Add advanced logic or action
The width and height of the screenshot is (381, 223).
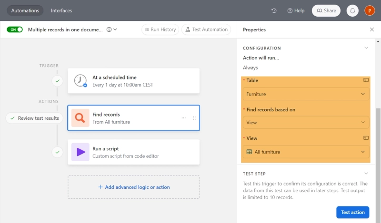tap(134, 187)
